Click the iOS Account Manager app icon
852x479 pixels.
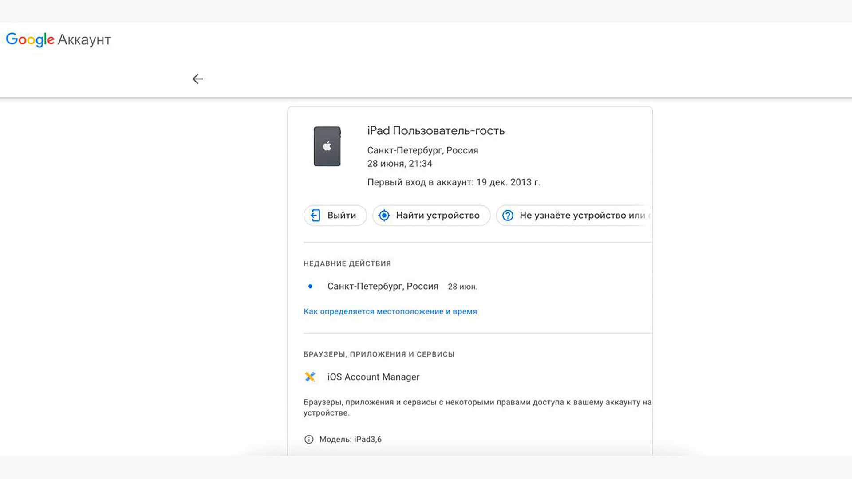310,377
